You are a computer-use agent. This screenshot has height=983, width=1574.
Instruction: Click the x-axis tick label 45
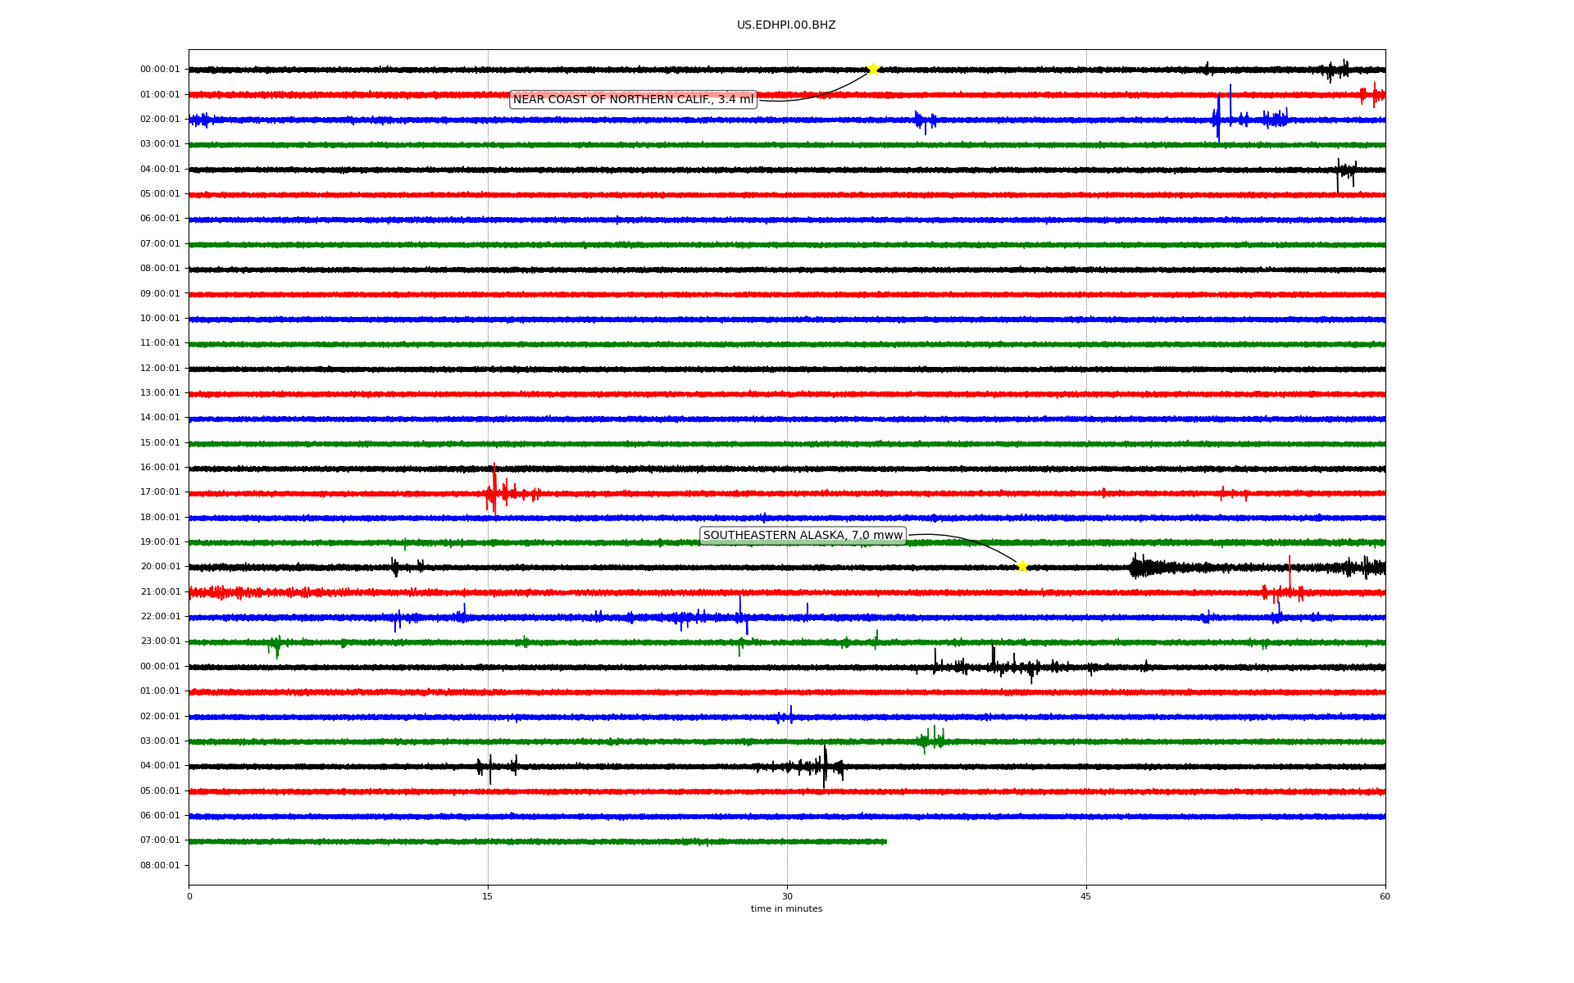(1086, 897)
